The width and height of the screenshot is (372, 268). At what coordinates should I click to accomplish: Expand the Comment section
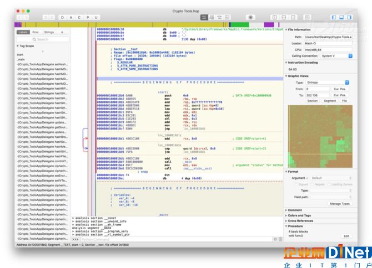286,210
